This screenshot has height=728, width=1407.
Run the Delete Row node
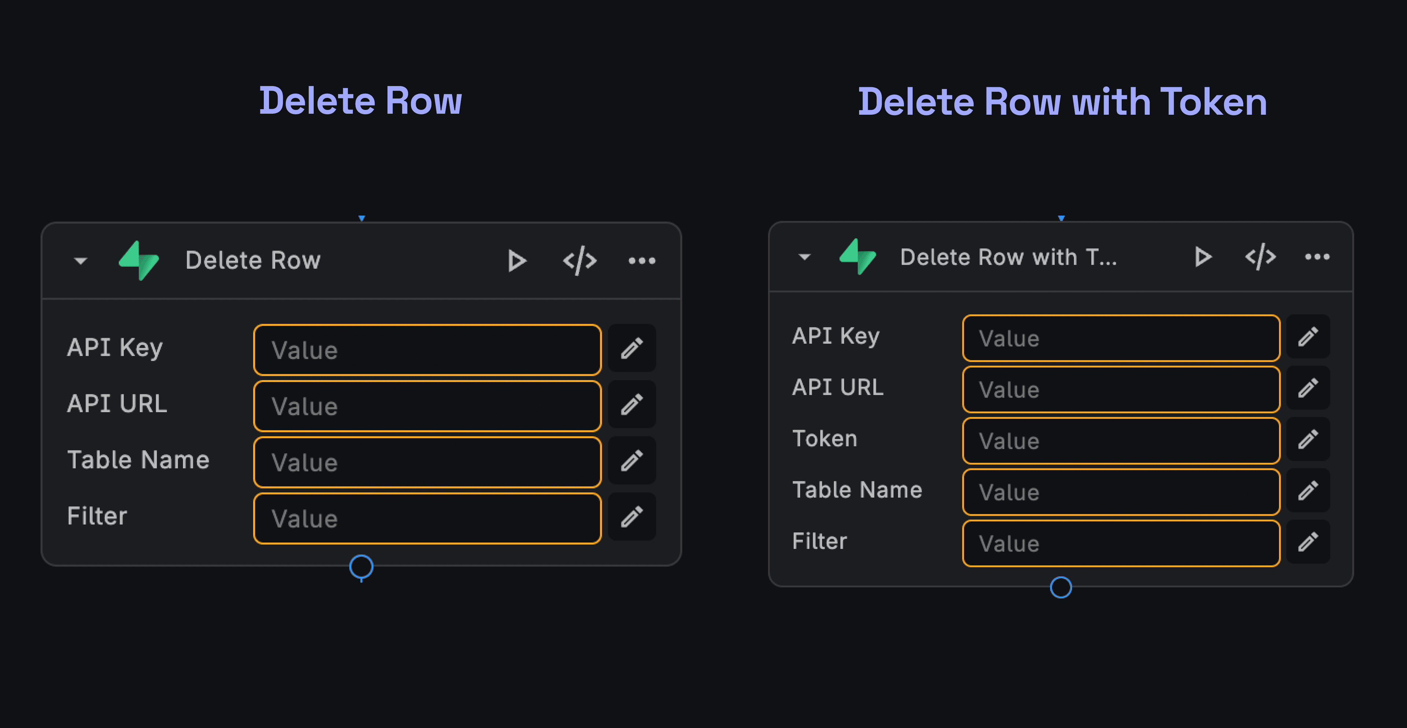coord(517,260)
